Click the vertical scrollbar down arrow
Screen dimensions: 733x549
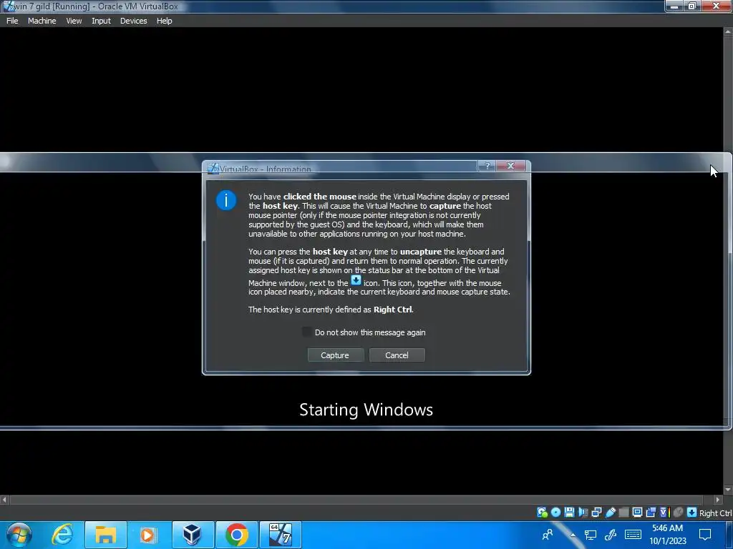(x=728, y=490)
